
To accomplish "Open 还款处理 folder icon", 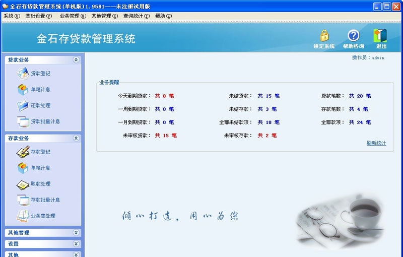I will (x=23, y=105).
